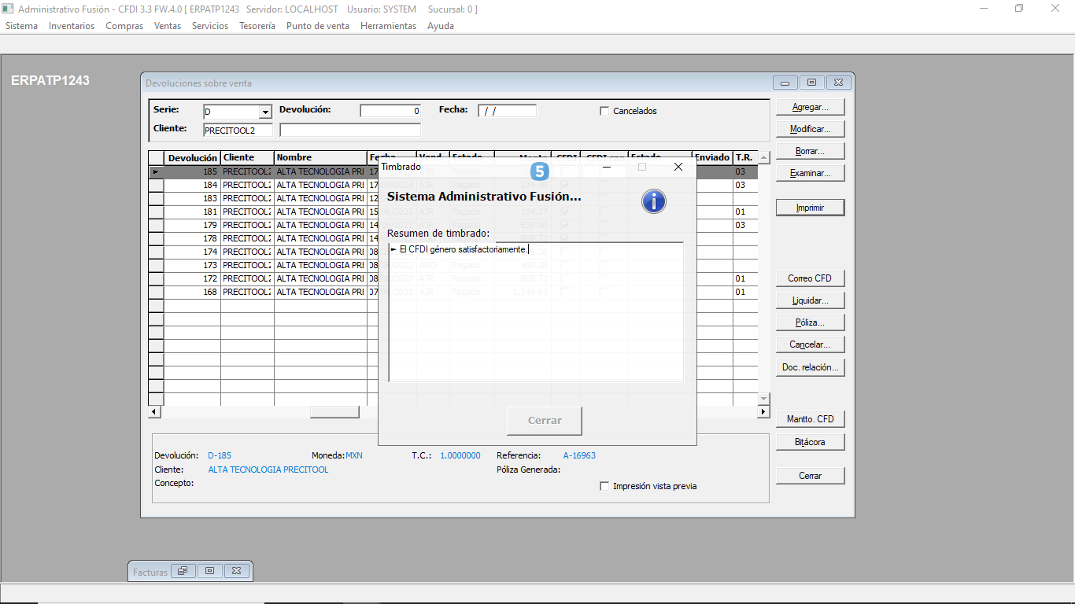The height and width of the screenshot is (604, 1075).
Task: Click the grid scroll-left arrow
Action: tap(154, 412)
